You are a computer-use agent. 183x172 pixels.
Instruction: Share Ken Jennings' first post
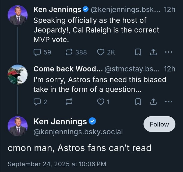[x=153, y=52]
